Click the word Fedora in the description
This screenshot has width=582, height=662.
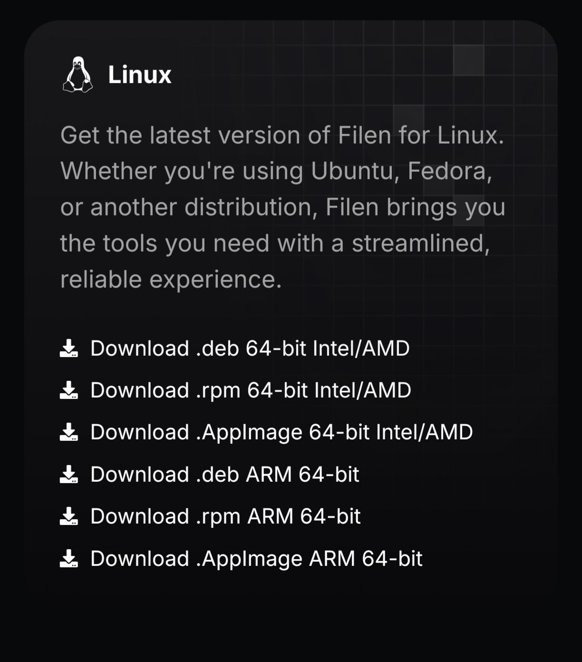pyautogui.click(x=449, y=171)
